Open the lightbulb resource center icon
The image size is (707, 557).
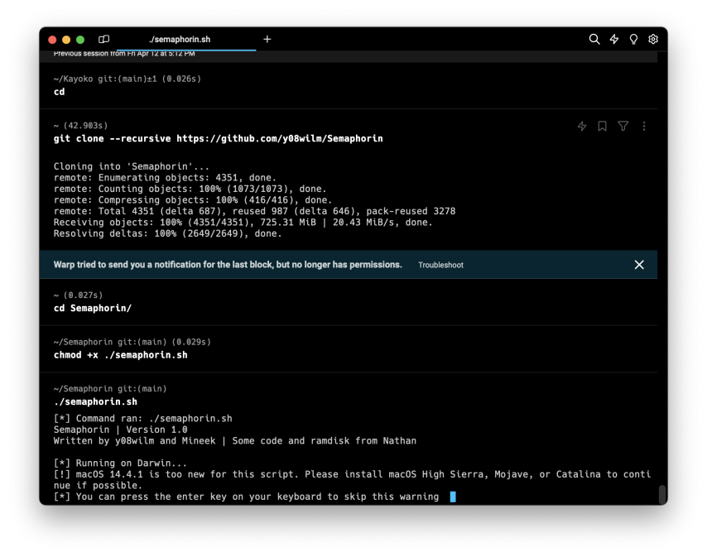tap(633, 39)
